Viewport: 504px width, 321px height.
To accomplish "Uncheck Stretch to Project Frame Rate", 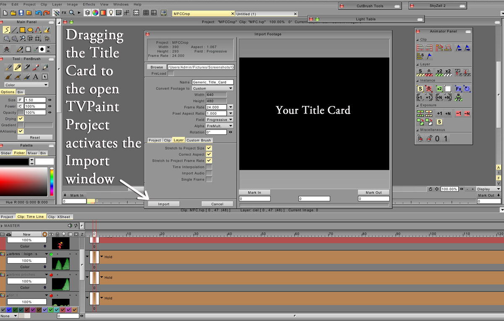I will (x=209, y=161).
